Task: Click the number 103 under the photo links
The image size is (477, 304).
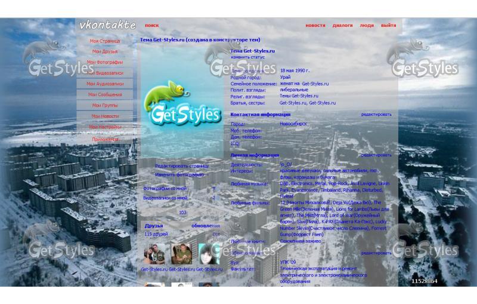Action: [x=182, y=213]
